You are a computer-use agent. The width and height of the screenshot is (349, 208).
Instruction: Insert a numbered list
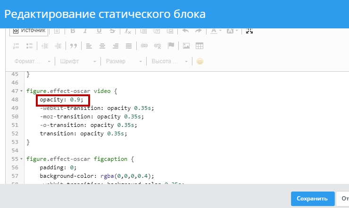(16, 46)
